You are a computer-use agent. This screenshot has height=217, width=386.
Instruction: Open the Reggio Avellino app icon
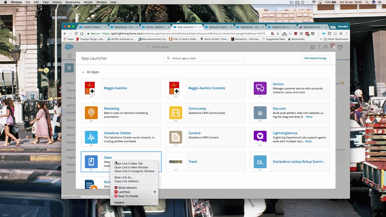point(90,88)
